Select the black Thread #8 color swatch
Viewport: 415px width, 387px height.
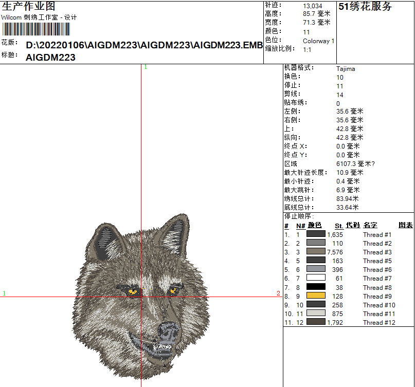tap(316, 287)
